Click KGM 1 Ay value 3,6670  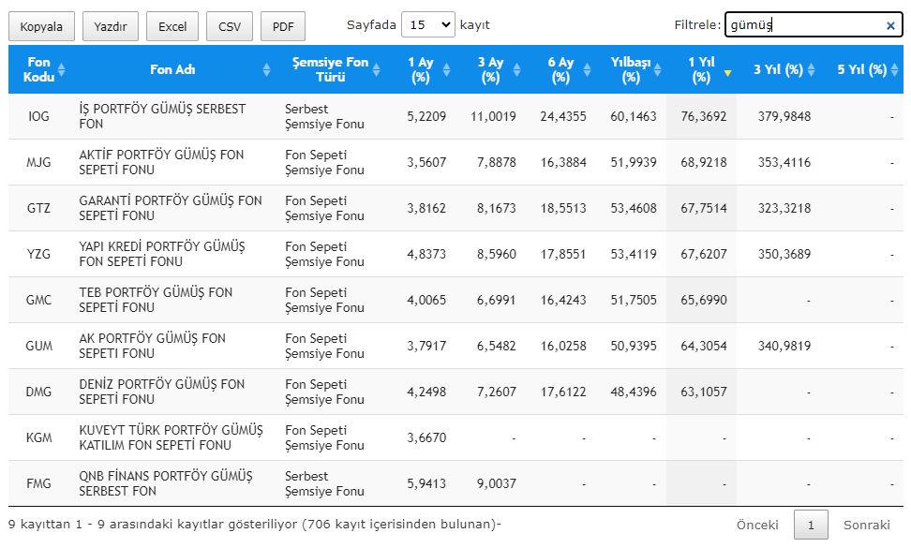tap(426, 437)
